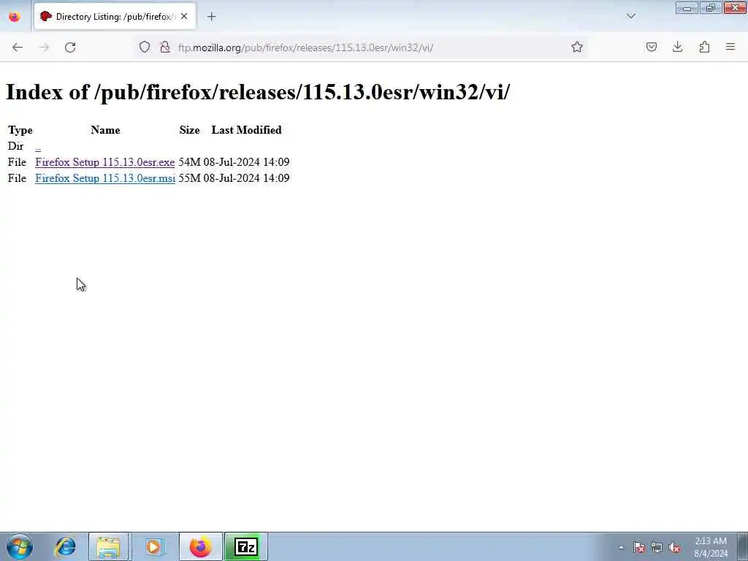
Task: Close the Firefox window
Action: click(735, 7)
